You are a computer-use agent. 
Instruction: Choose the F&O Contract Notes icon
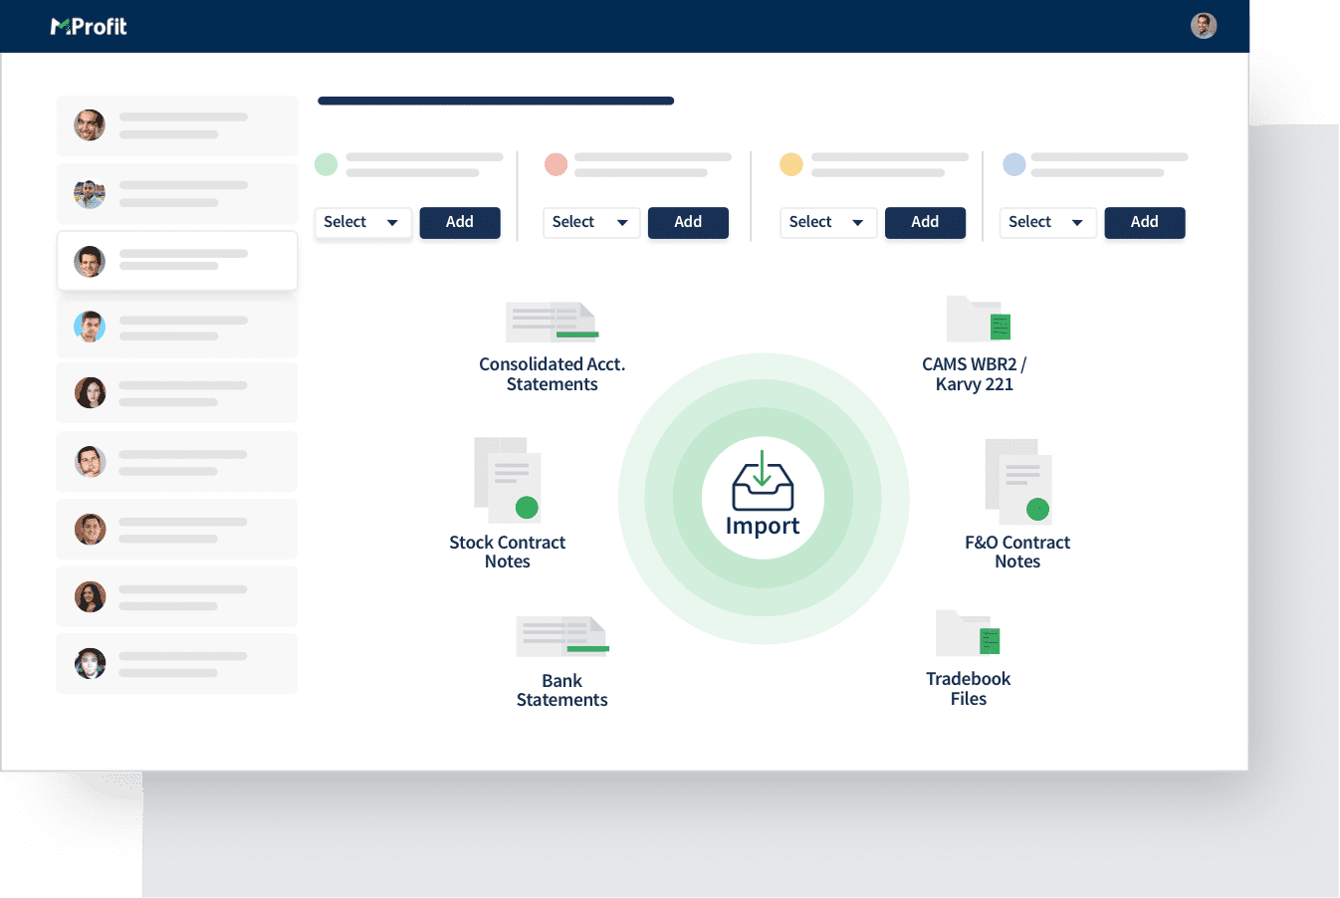pyautogui.click(x=1017, y=481)
